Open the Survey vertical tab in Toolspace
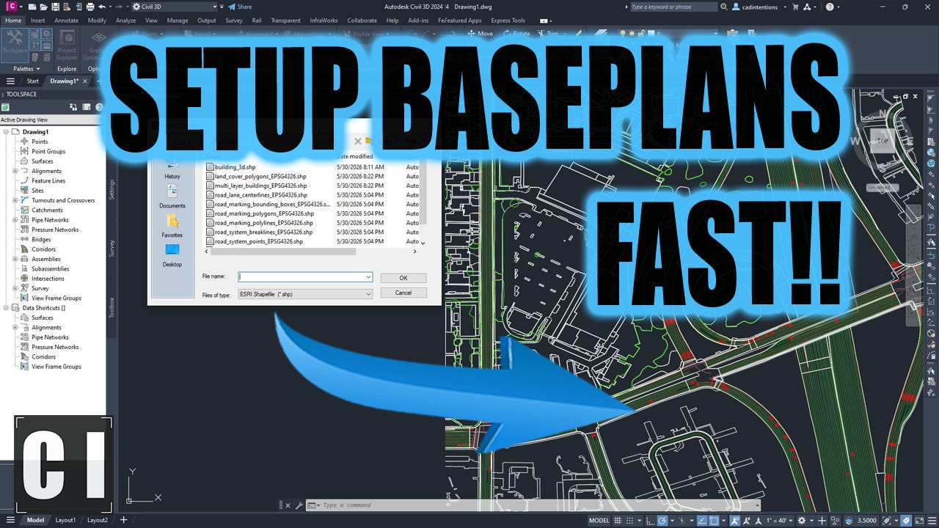This screenshot has width=939, height=528. 112,249
